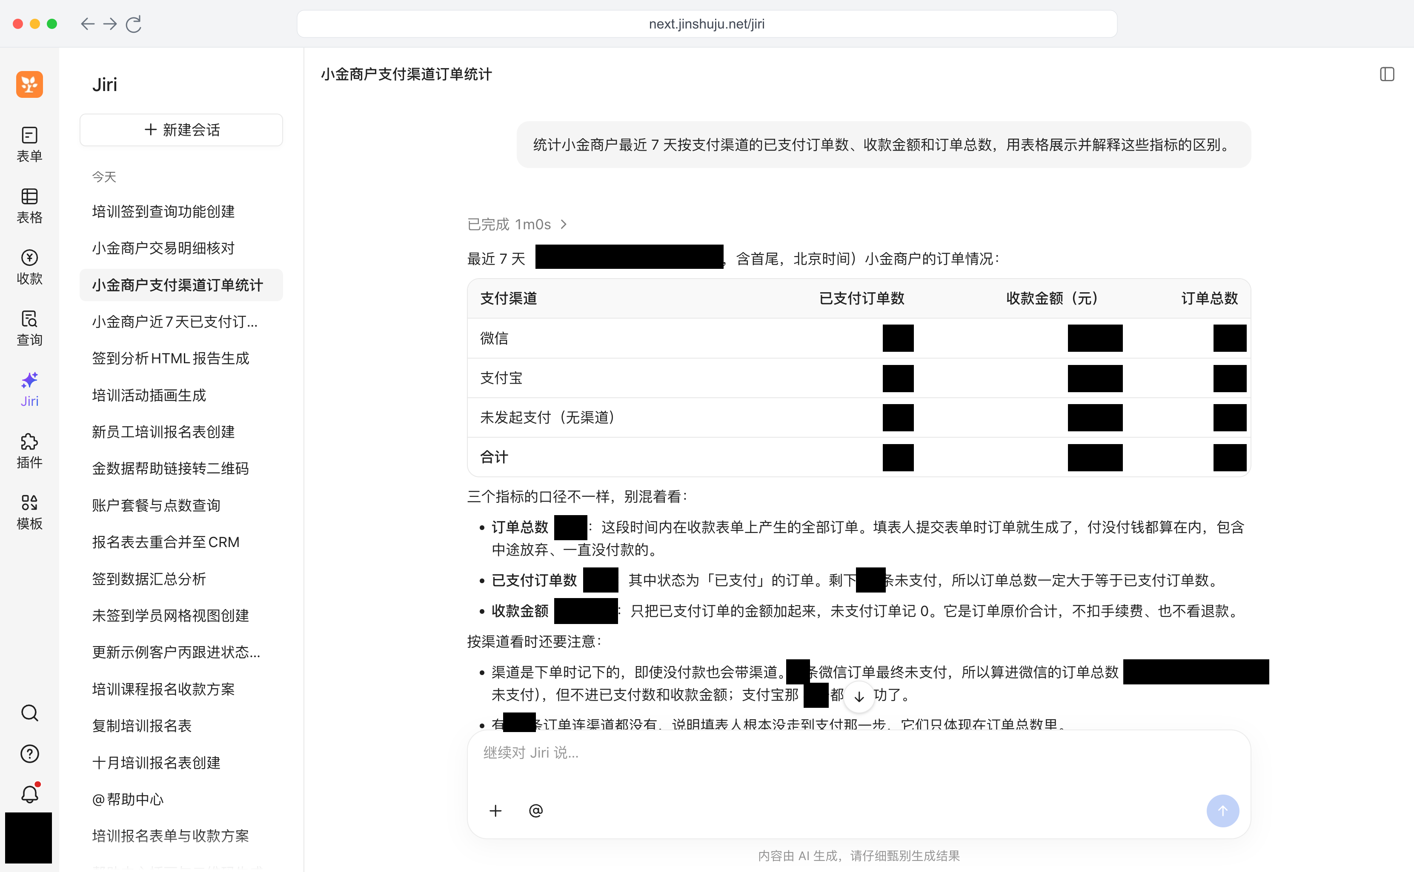Open the 查询 query section in sidebar

[x=29, y=328]
